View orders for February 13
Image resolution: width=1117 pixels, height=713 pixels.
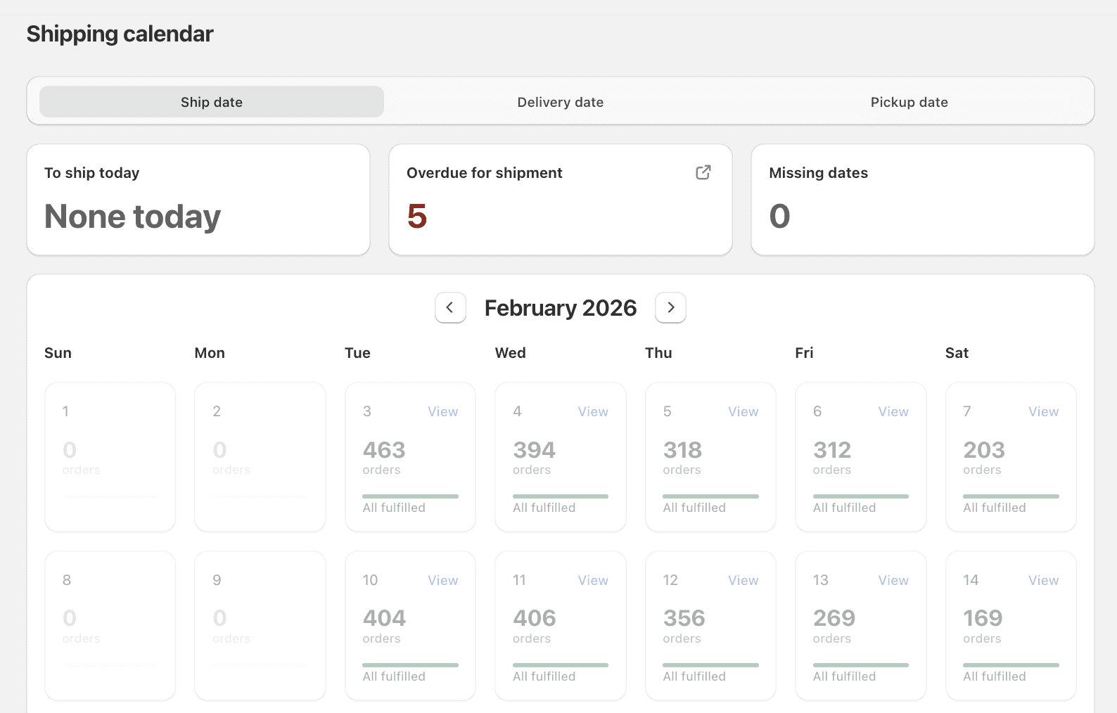(893, 580)
